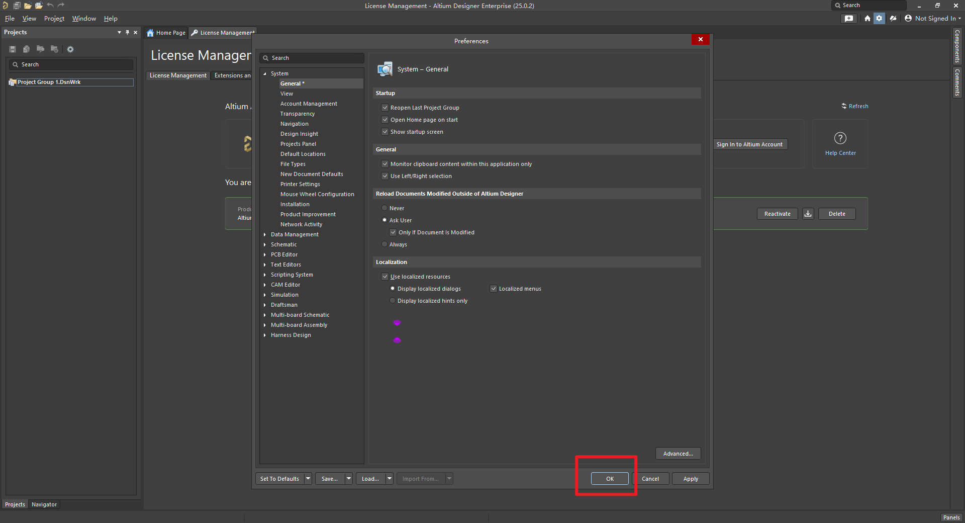Click Home Page tab house icon
This screenshot has height=523, width=965.
click(x=150, y=33)
